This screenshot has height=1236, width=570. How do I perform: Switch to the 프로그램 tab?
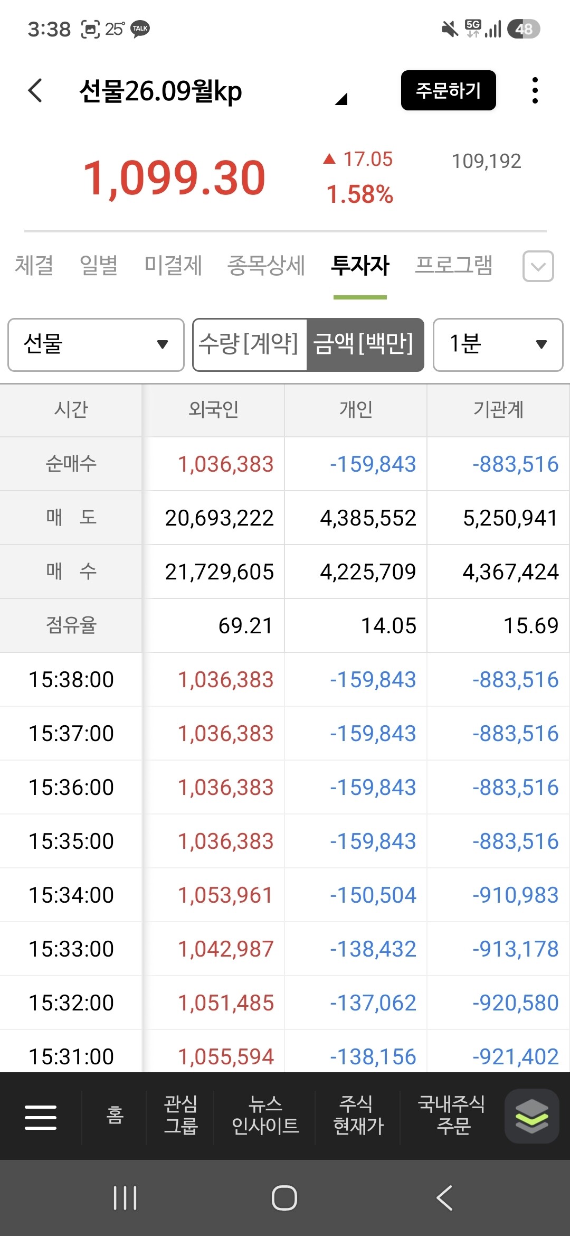click(453, 265)
